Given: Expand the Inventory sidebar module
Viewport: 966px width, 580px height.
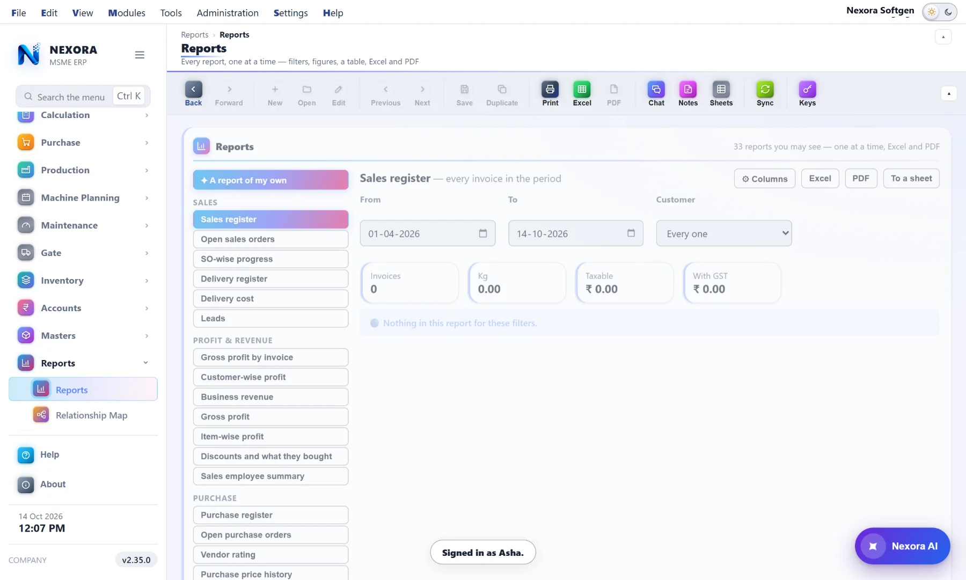Looking at the screenshot, I should [x=83, y=281].
